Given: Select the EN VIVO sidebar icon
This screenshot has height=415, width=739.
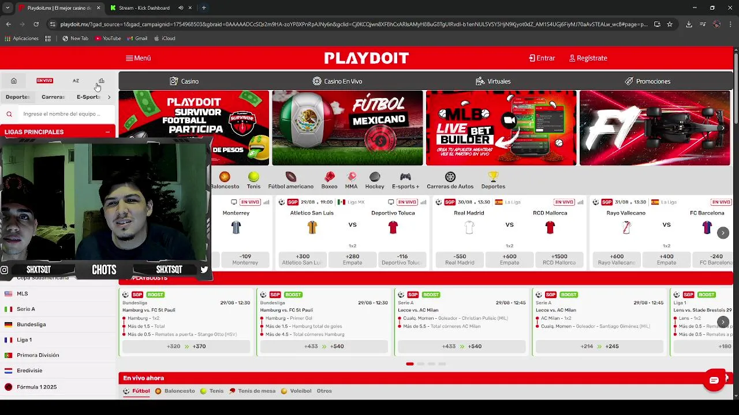Looking at the screenshot, I should pos(44,81).
